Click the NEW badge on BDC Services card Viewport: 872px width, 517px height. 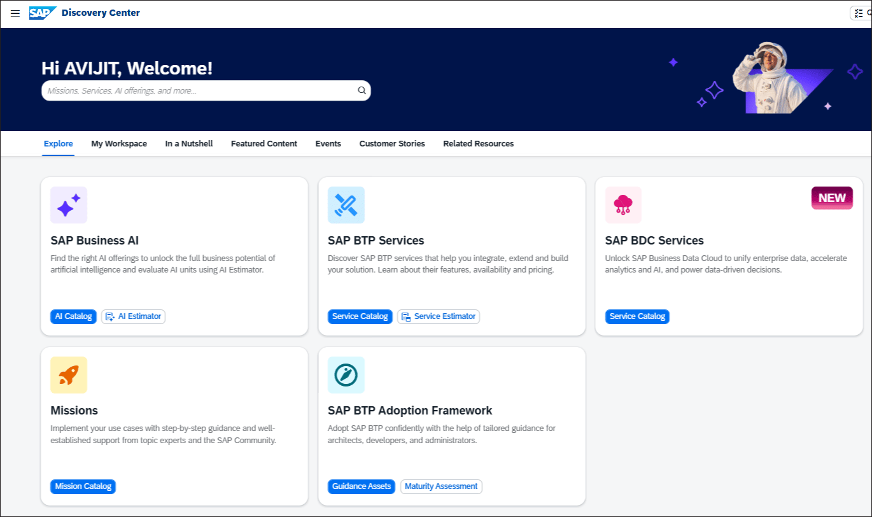tap(832, 198)
